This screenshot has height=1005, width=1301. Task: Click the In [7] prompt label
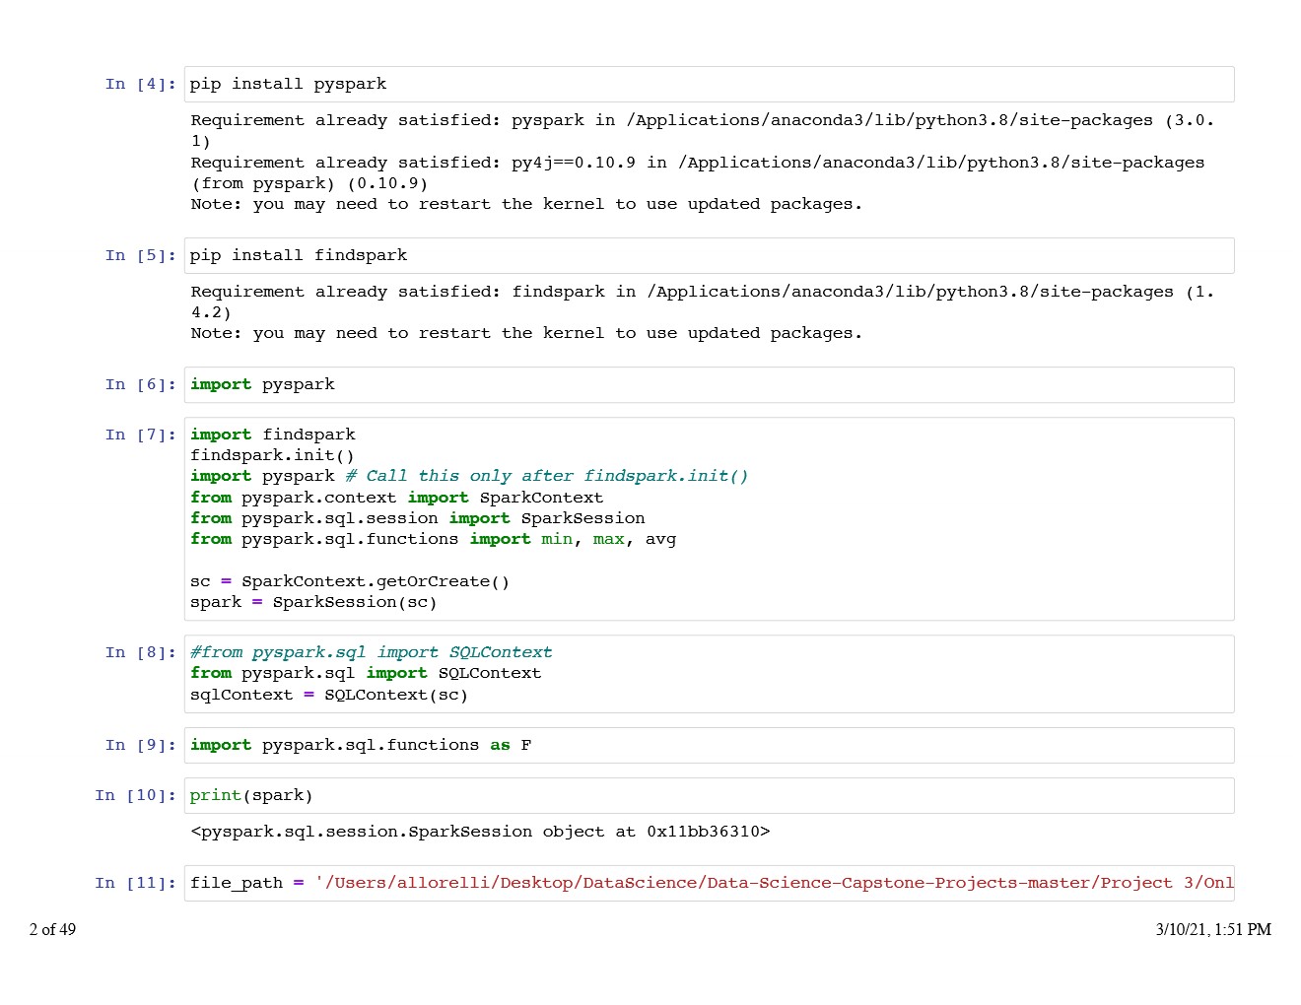(x=140, y=435)
